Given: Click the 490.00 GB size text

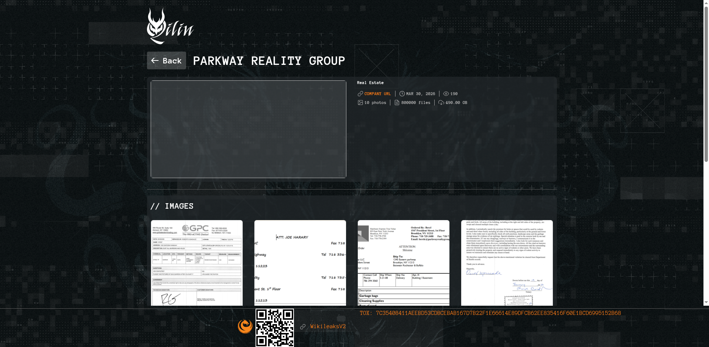Looking at the screenshot, I should point(456,103).
